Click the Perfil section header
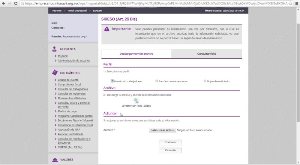The image size is (300, 165). pos(107,64)
